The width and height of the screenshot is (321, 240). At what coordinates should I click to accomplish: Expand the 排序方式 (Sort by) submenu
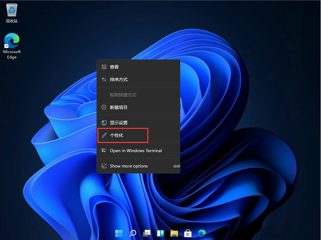coord(120,79)
